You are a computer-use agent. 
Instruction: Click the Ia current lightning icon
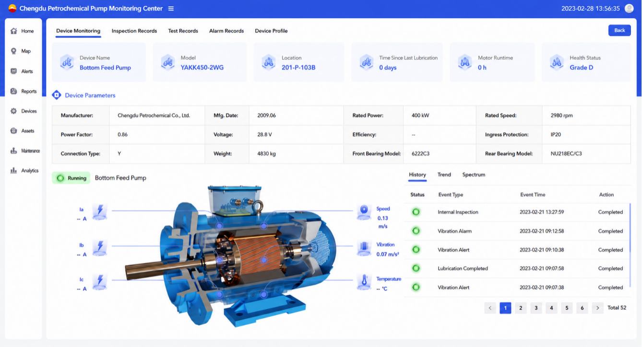[x=100, y=212]
